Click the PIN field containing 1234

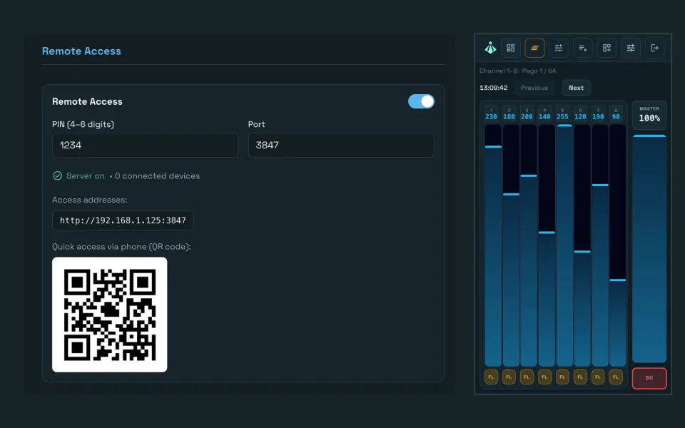145,145
